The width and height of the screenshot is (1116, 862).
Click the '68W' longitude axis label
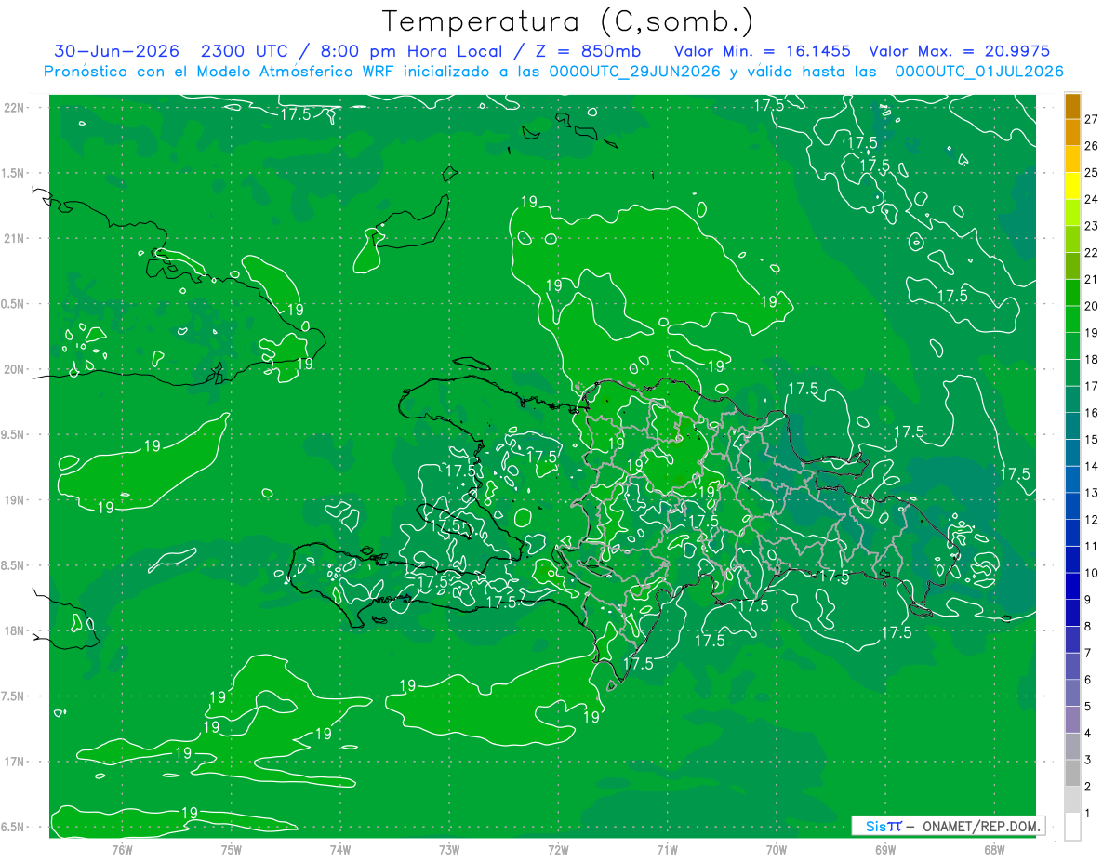994,849
